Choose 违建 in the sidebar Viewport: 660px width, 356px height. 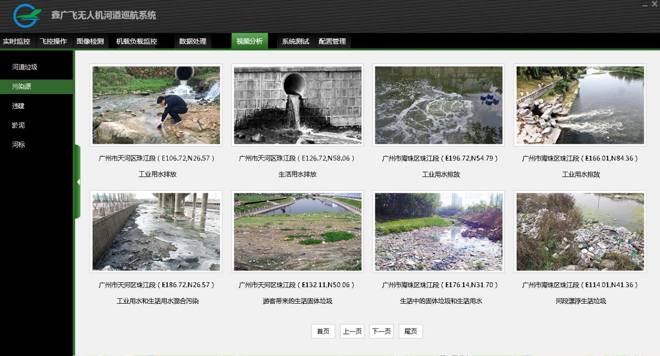[x=36, y=106]
